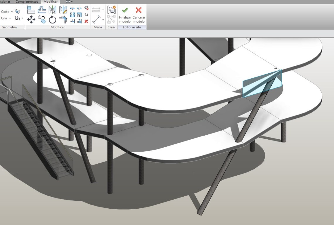Select the Align tool
The width and height of the screenshot is (334, 225).
(x=31, y=10)
